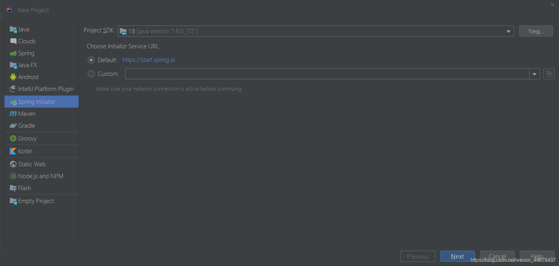This screenshot has height=266, width=559.
Task: Select Gradle in project type list
Action: point(42,125)
